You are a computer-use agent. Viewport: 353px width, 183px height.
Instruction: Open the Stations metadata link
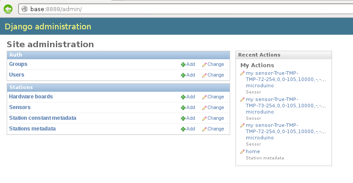(33, 129)
